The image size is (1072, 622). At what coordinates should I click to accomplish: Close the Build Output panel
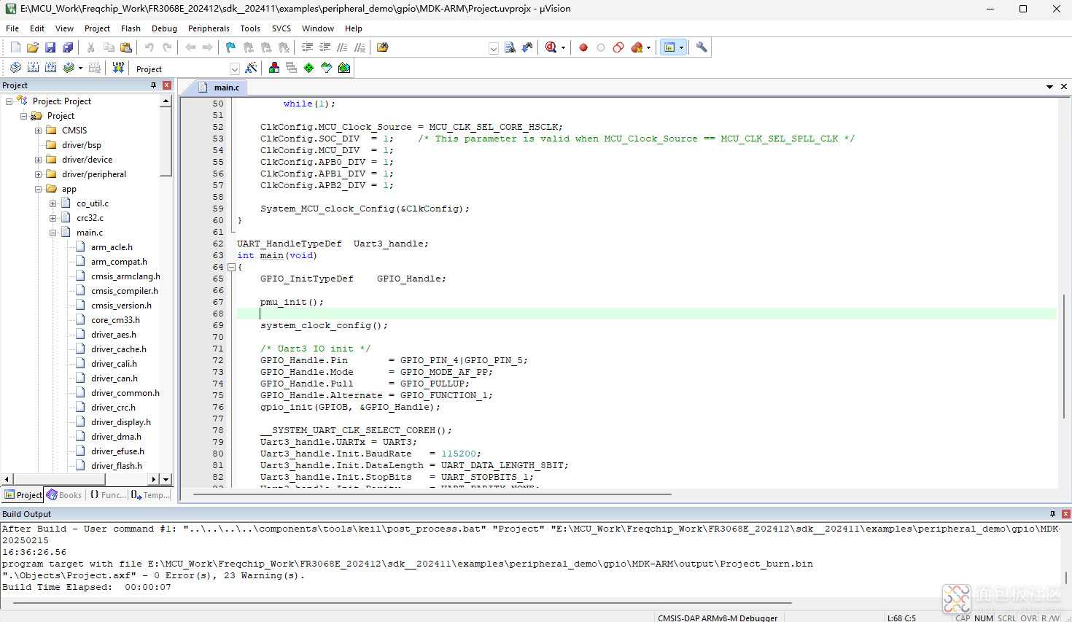(1066, 514)
